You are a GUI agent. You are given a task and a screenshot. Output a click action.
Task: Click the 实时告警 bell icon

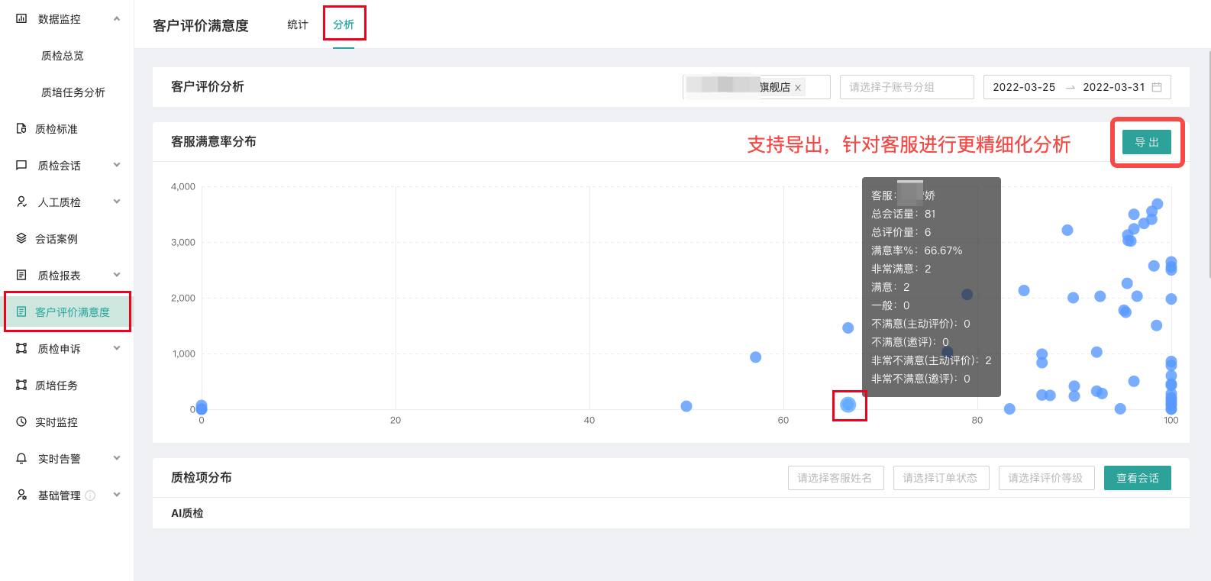21,458
